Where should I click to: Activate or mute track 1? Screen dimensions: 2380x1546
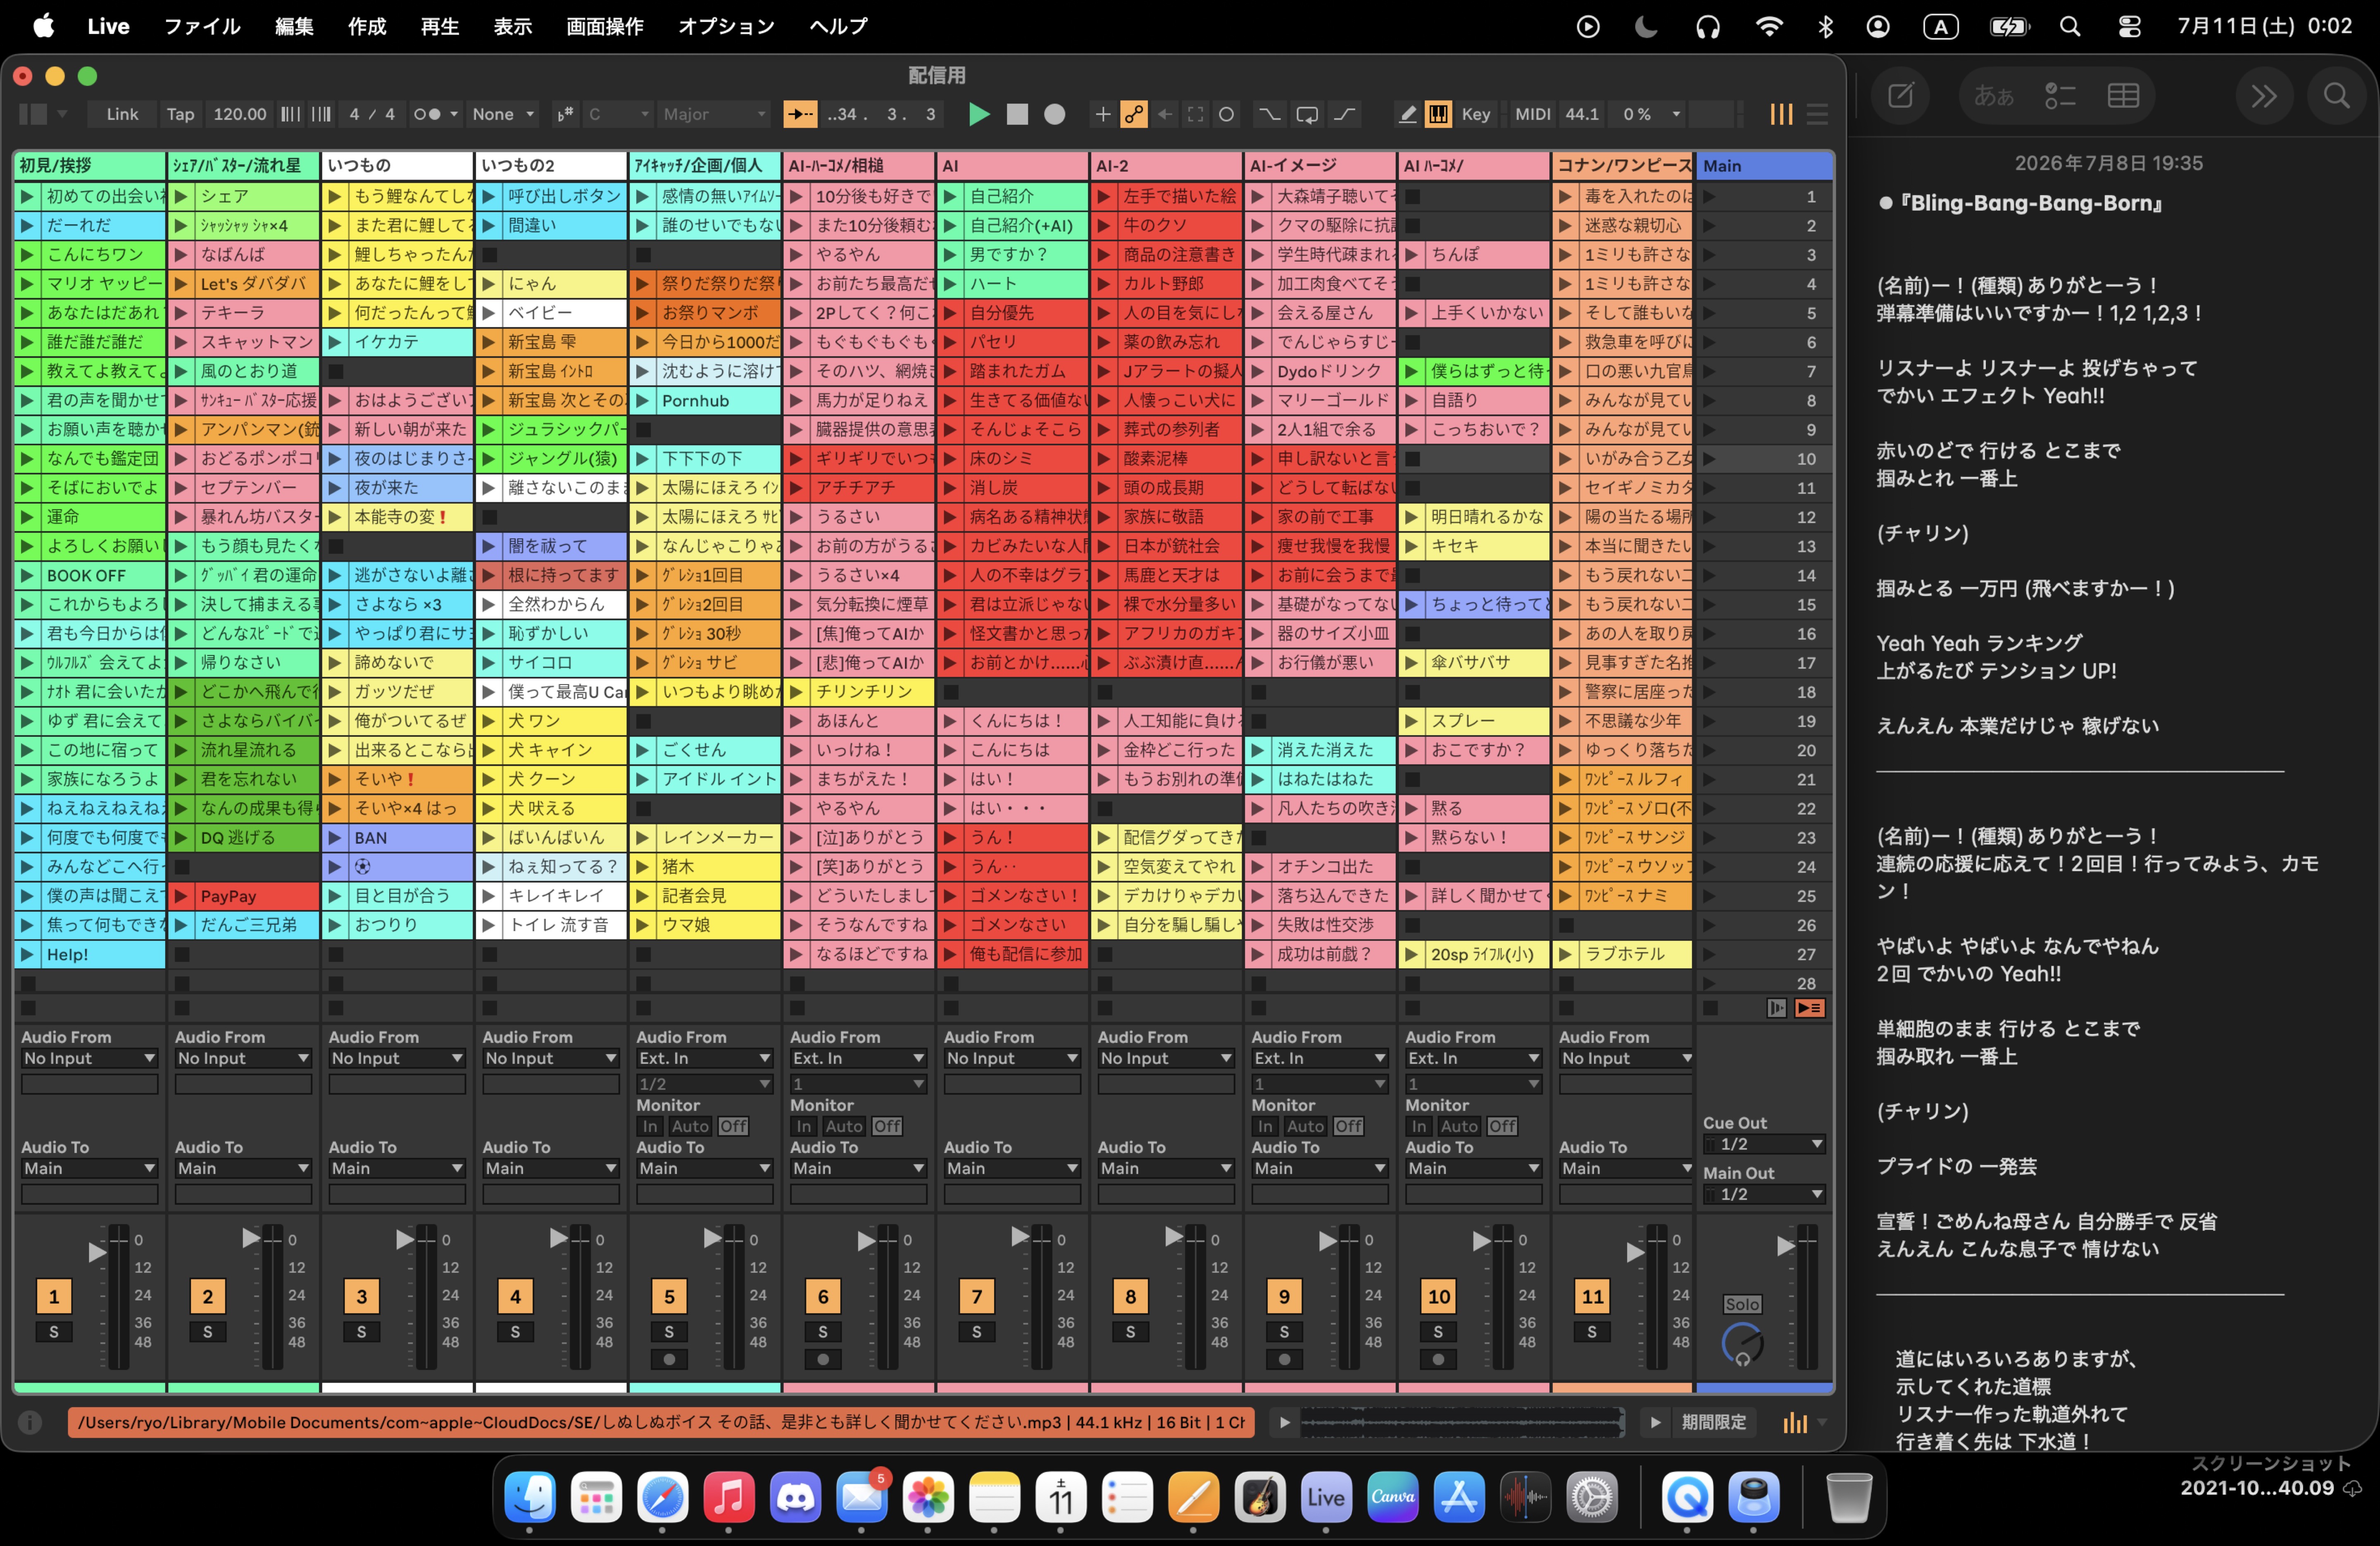(54, 1296)
